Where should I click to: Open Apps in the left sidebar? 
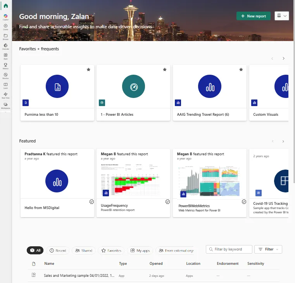click(x=6, y=56)
